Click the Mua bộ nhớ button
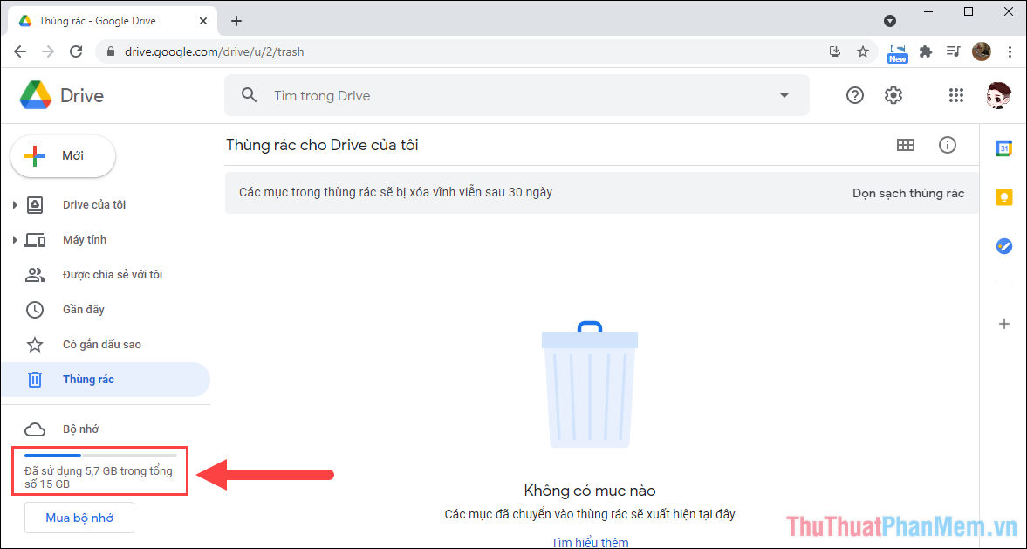 pyautogui.click(x=79, y=518)
